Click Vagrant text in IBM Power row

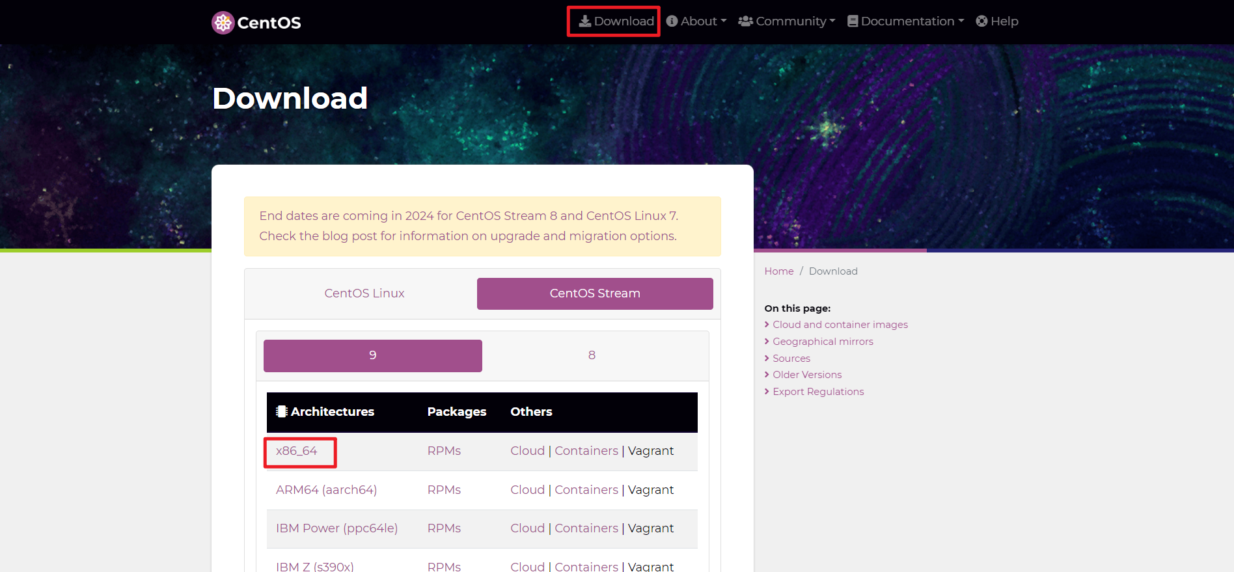pos(651,528)
